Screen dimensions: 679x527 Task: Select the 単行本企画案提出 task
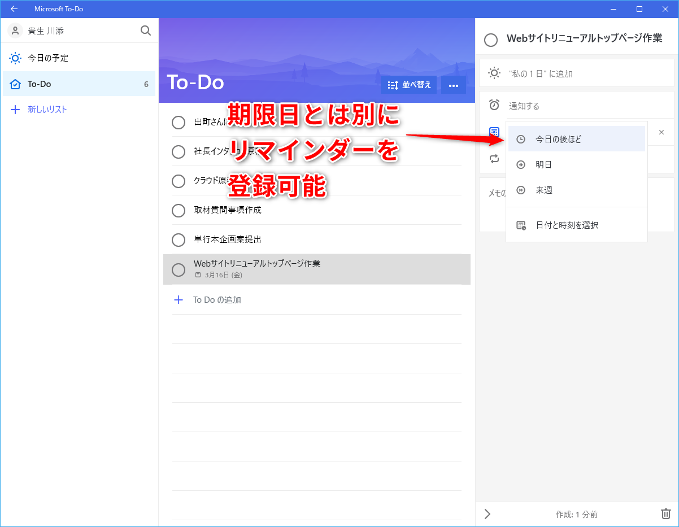[317, 239]
